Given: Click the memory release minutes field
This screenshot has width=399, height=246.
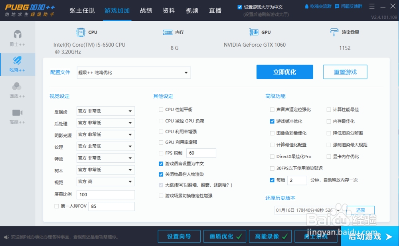Looking at the screenshot, I should (x=297, y=180).
